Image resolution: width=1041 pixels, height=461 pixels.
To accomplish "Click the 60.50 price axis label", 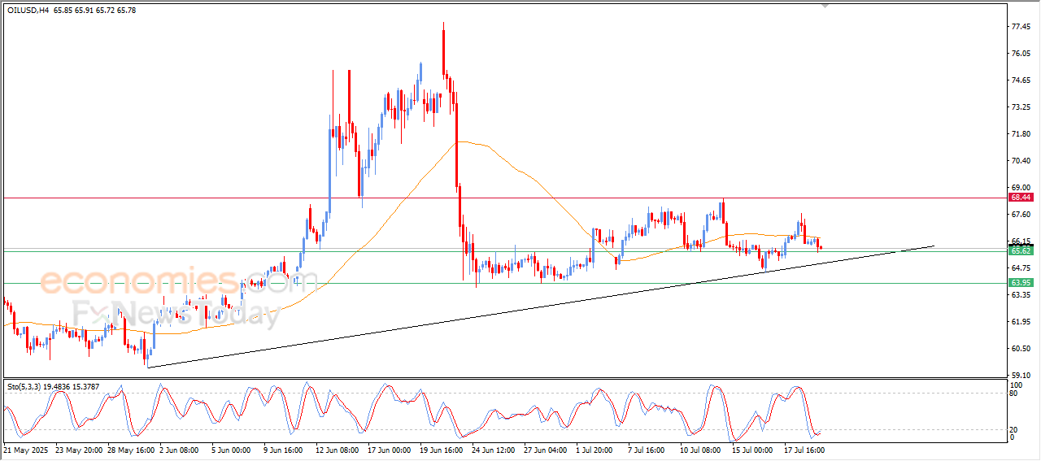I will point(1021,349).
